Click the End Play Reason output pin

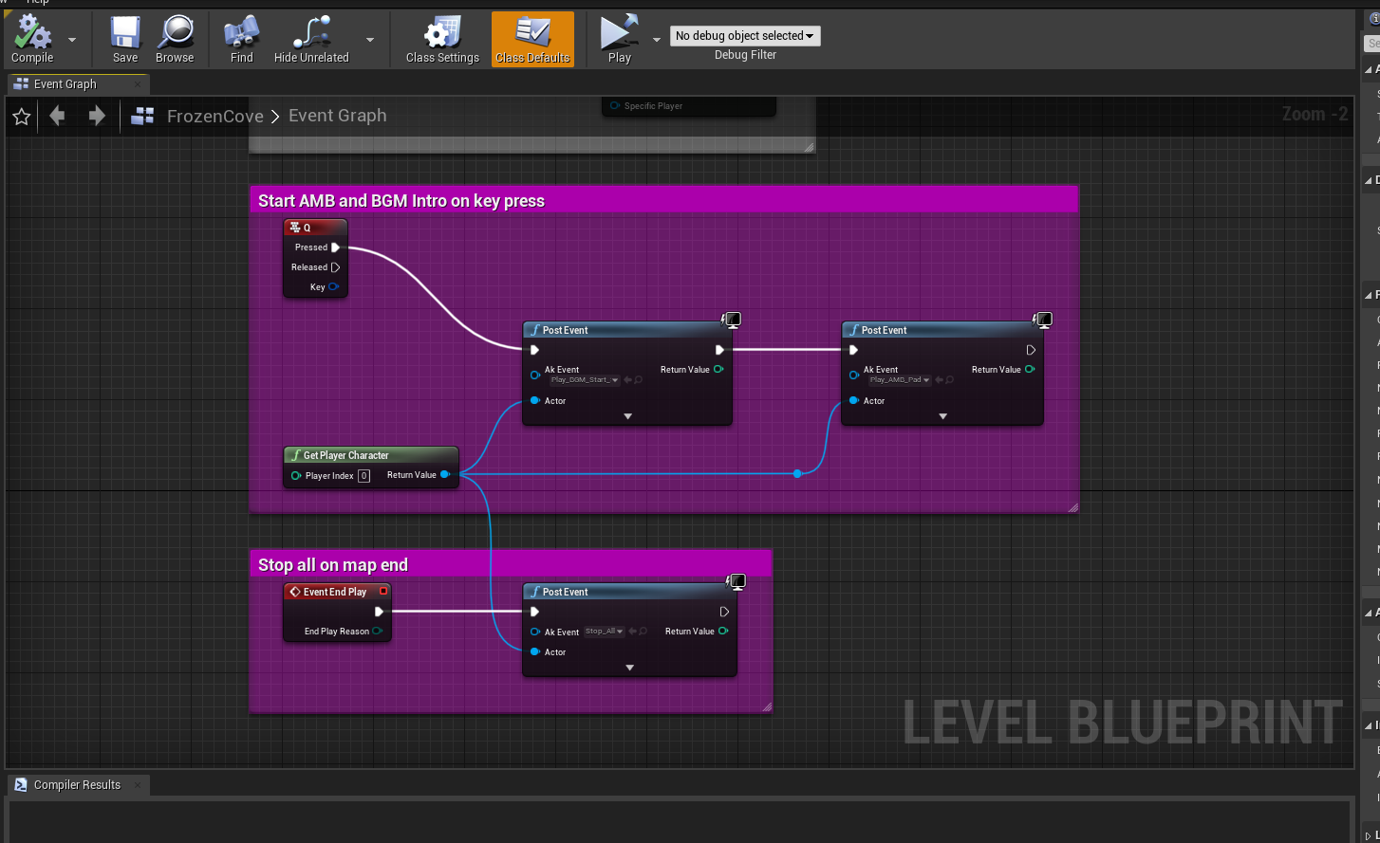tap(377, 632)
